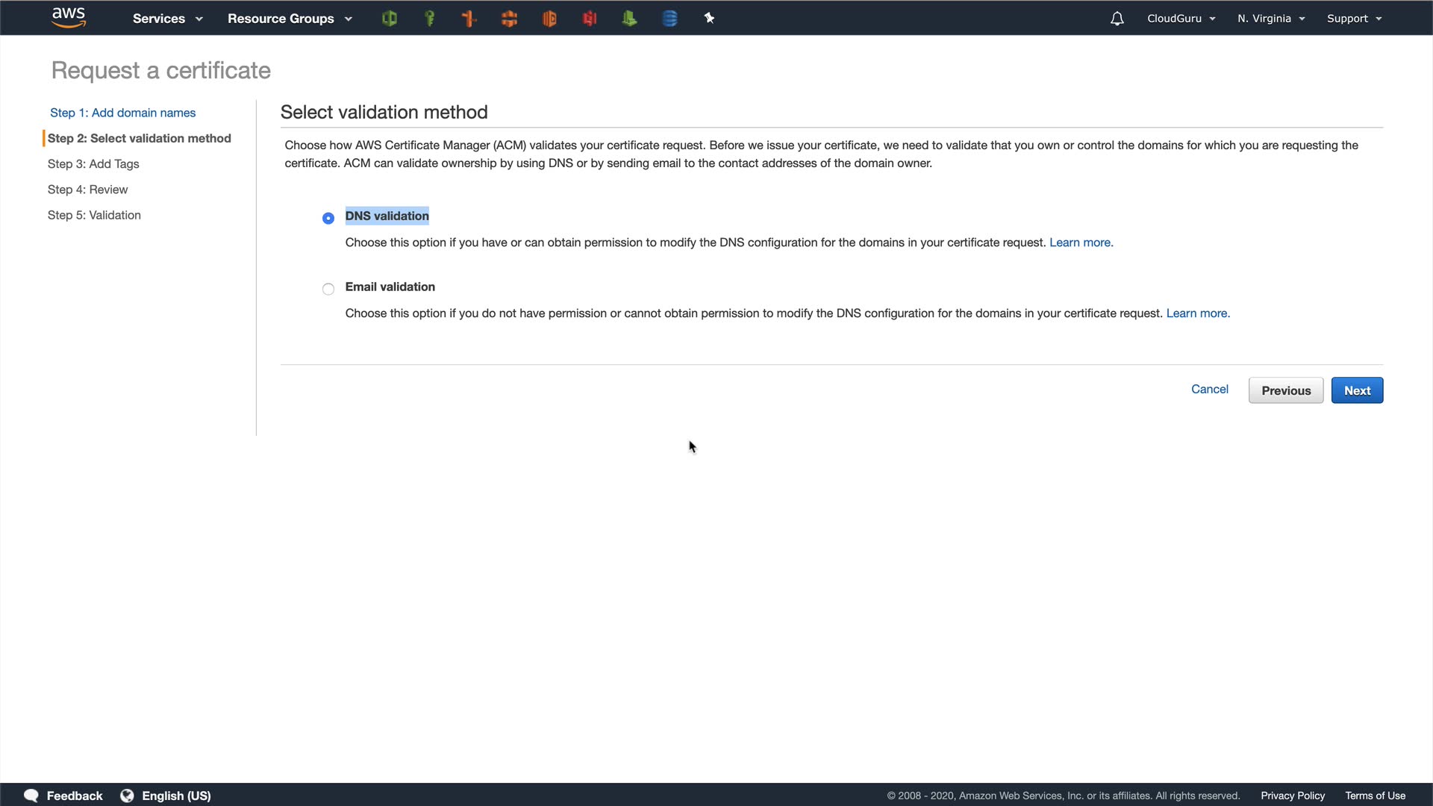Click the green building-shaped shortcut icon

[x=629, y=19]
